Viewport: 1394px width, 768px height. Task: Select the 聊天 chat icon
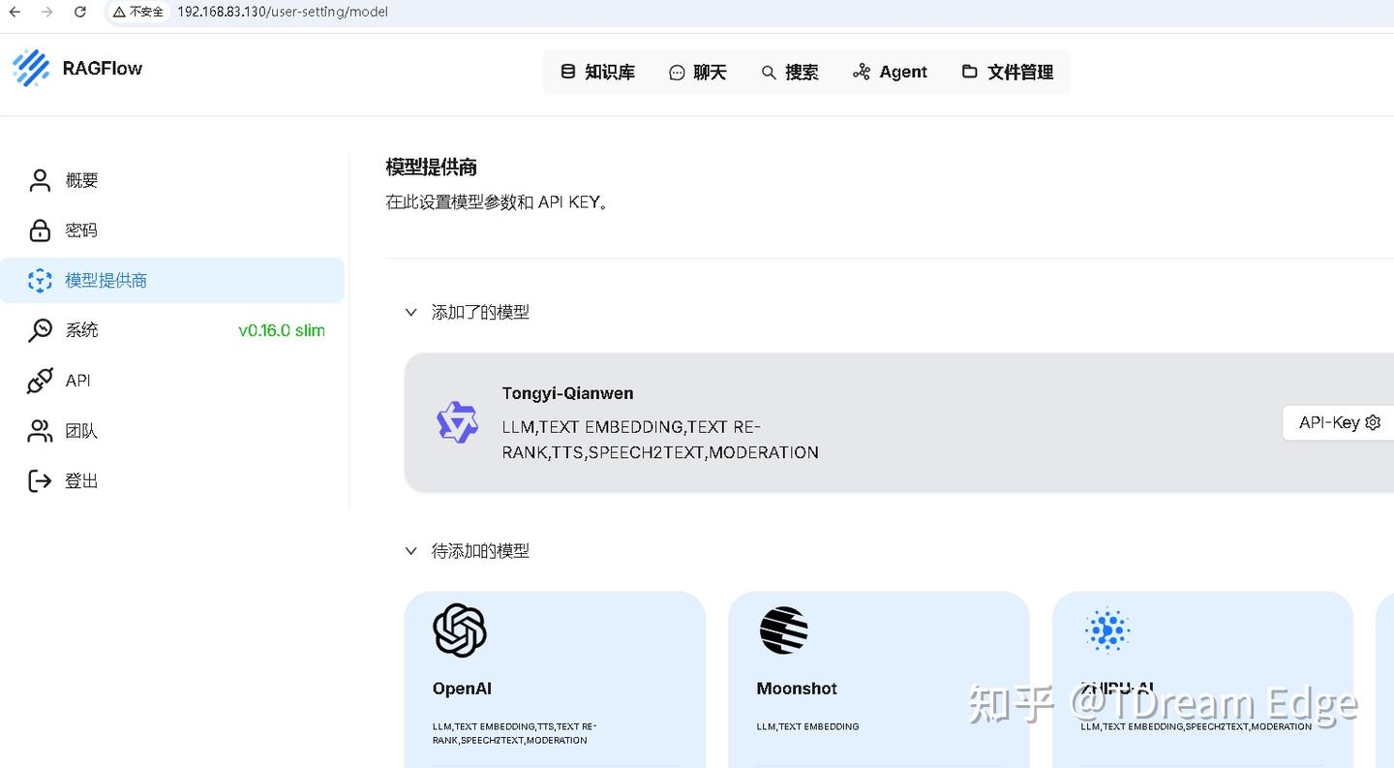coord(676,71)
